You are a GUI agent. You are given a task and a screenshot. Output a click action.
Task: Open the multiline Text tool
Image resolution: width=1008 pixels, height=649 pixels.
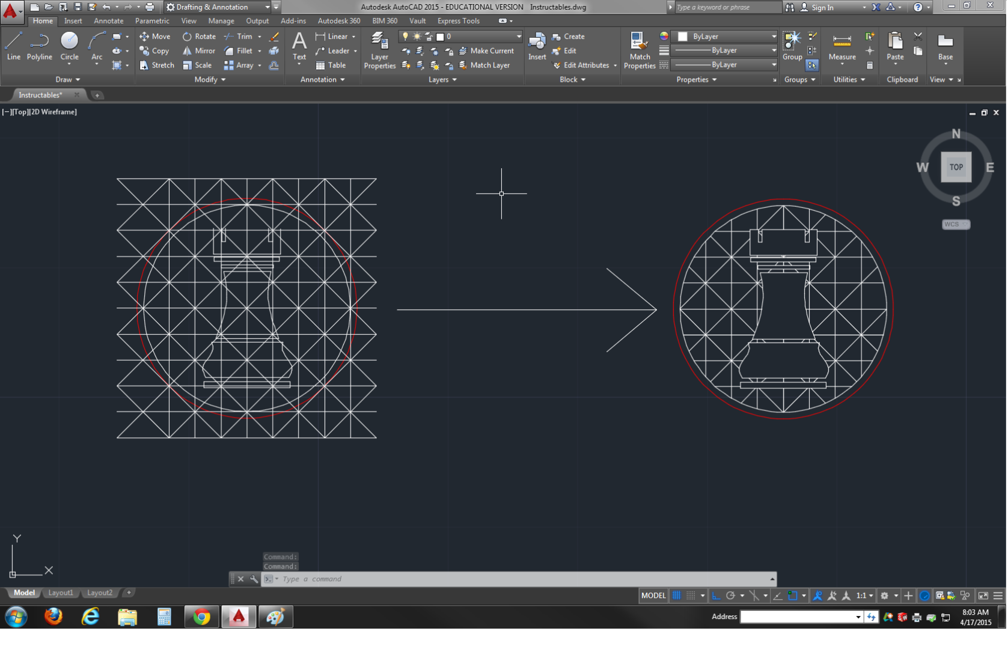pos(299,46)
